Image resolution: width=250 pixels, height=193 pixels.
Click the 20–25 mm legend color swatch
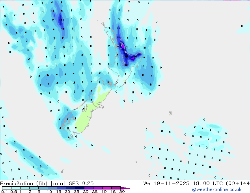70,188
